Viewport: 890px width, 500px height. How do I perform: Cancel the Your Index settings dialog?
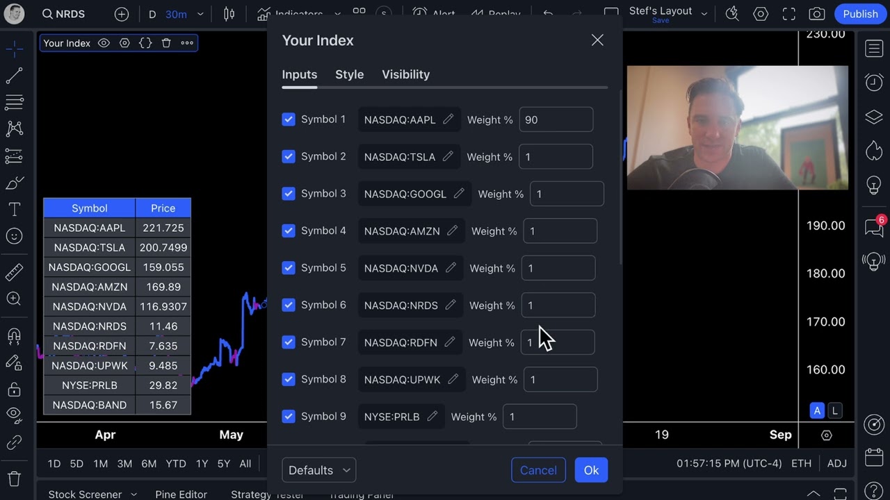pos(539,470)
